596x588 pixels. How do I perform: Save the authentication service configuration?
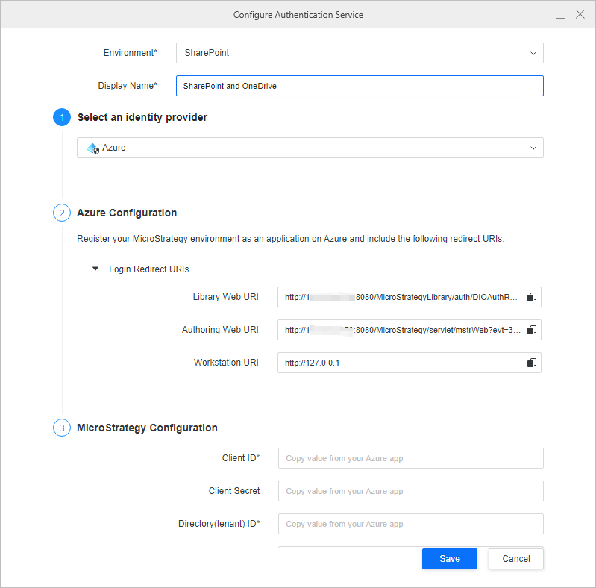coord(449,559)
